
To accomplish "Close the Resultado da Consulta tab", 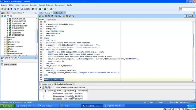I will tap(73, 84).
